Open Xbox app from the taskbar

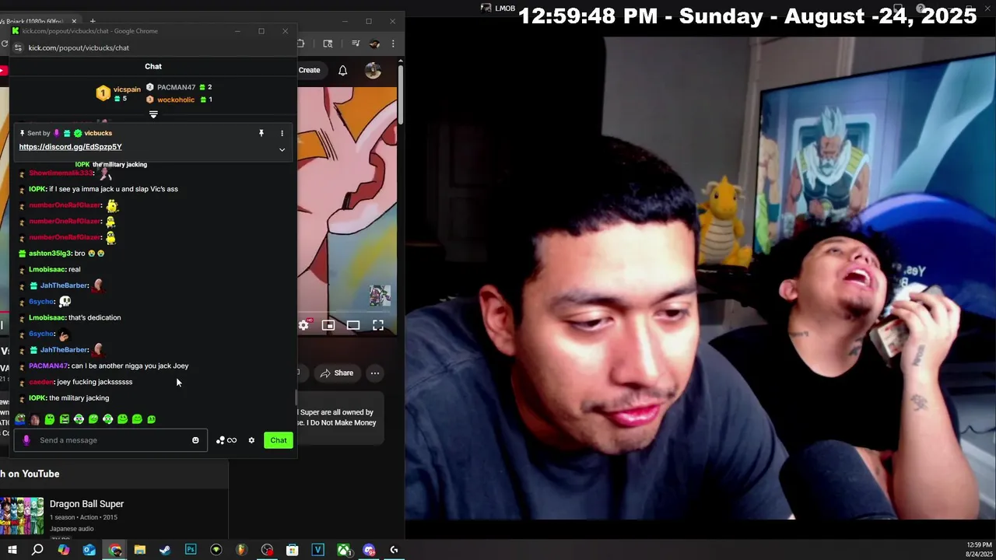[x=343, y=550]
